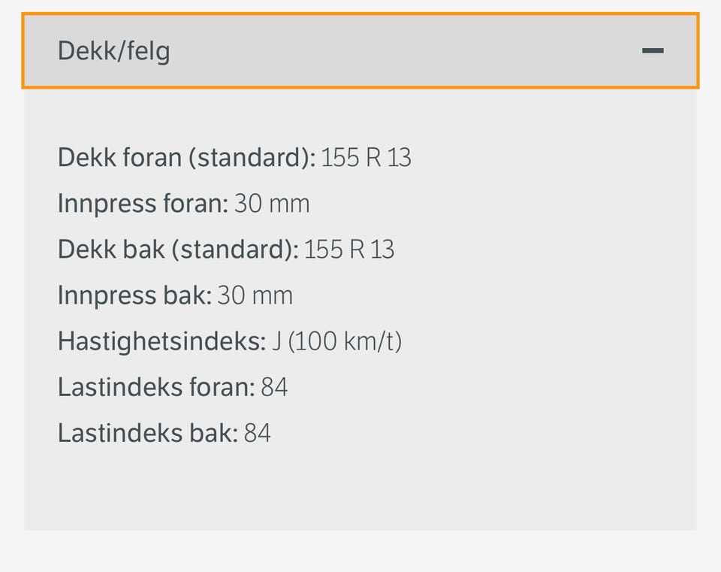Select the Dekk bak (standard) label
The image size is (721, 572).
pos(178,250)
